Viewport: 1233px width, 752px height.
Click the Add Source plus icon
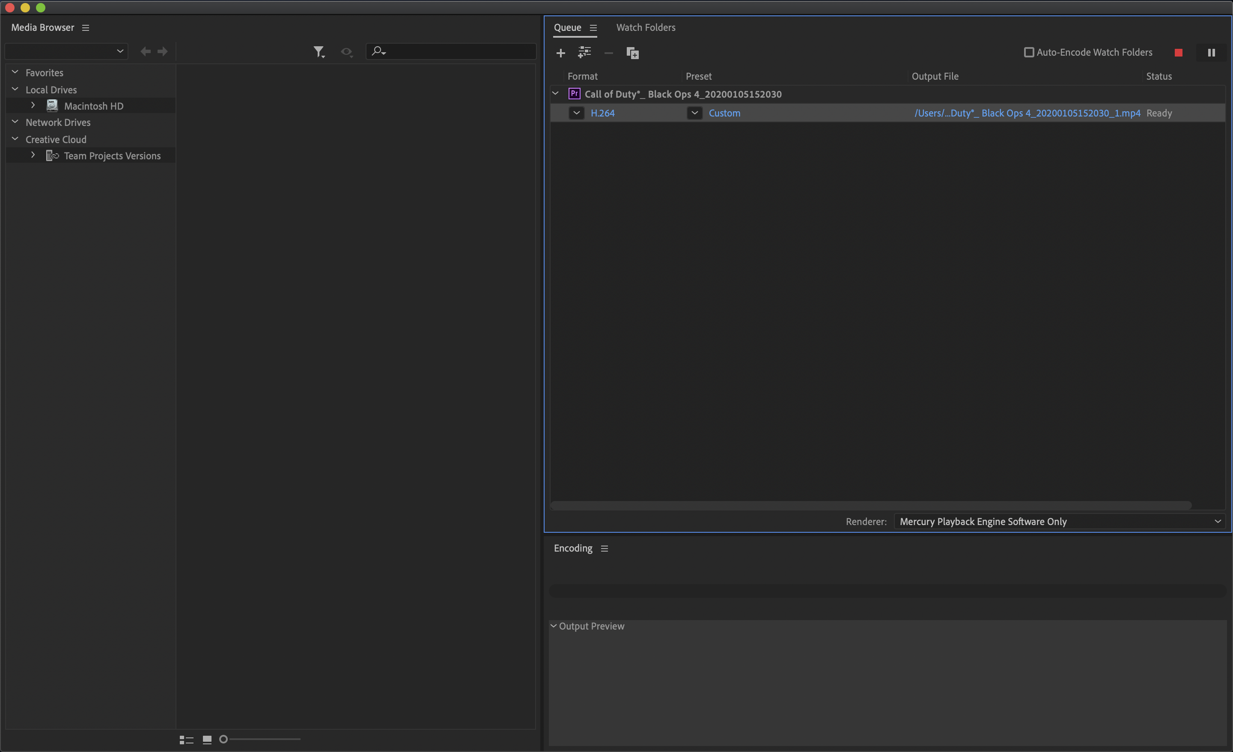click(560, 53)
